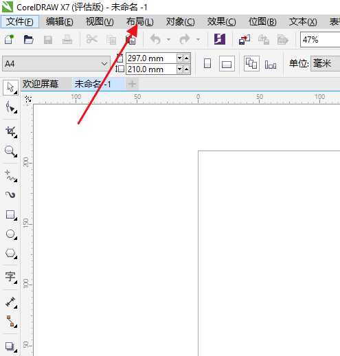340x356 pixels.
Task: Click the New document icon
Action: 10,39
